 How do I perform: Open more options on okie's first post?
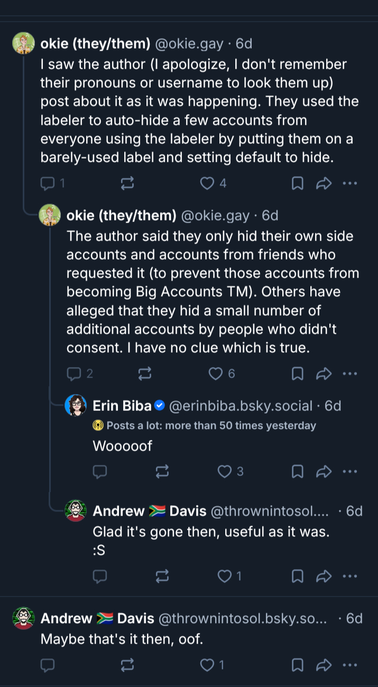coord(349,184)
